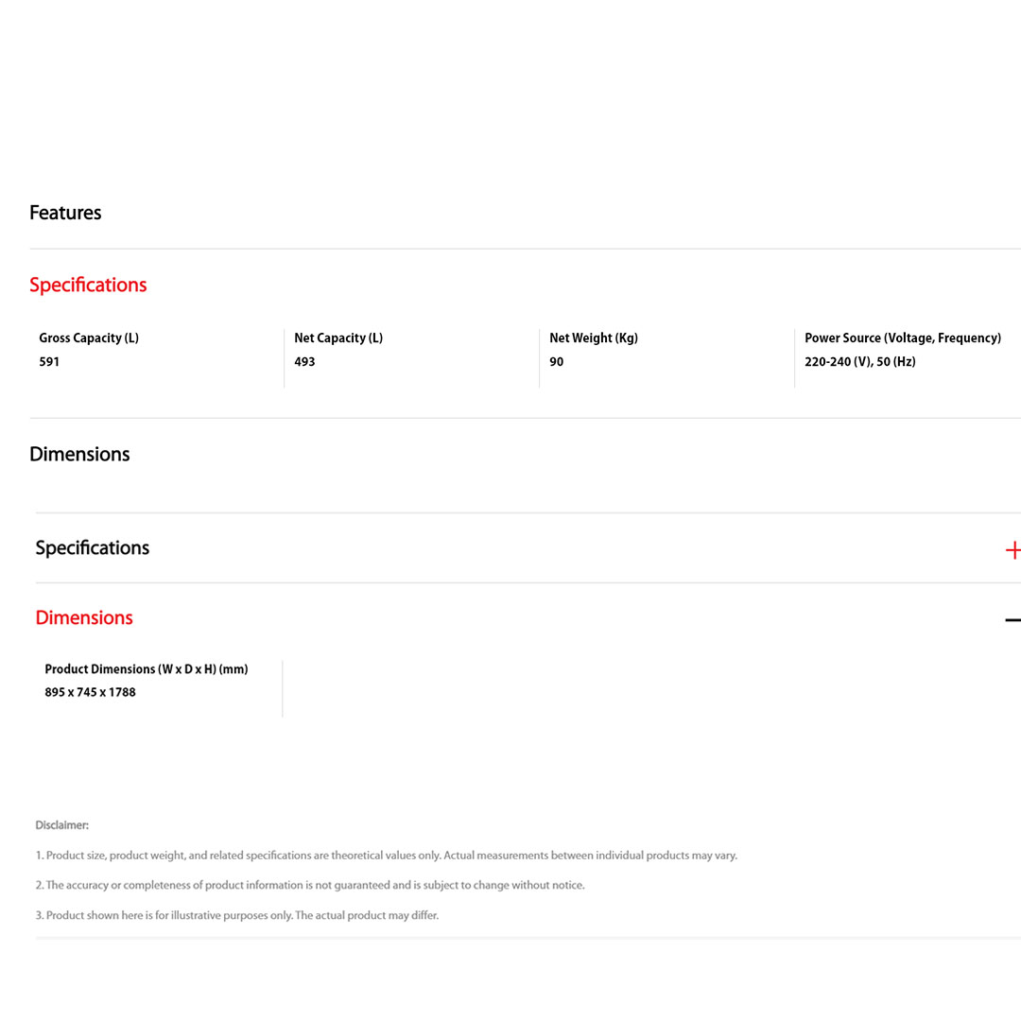This screenshot has height=1021, width=1021.
Task: Click the Product Dimensions (W x D x H) label
Action: click(147, 668)
